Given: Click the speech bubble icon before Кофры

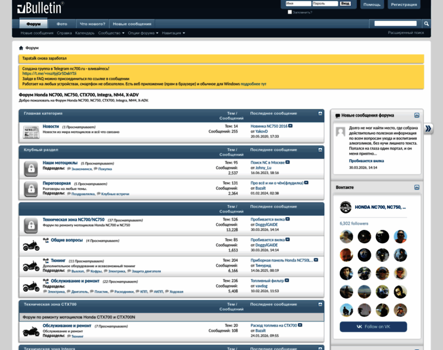Looking at the screenshot, I should point(88,271).
